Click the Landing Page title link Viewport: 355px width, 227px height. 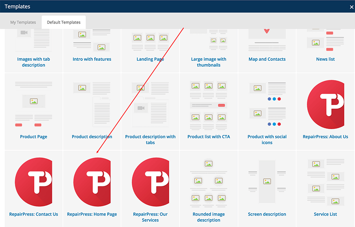[150, 59]
